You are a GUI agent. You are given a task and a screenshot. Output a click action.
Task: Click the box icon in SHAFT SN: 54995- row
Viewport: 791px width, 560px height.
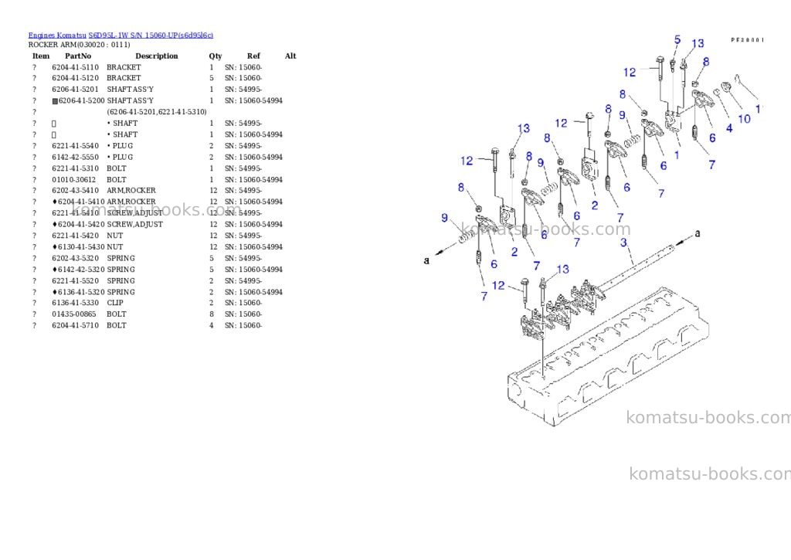tap(54, 124)
